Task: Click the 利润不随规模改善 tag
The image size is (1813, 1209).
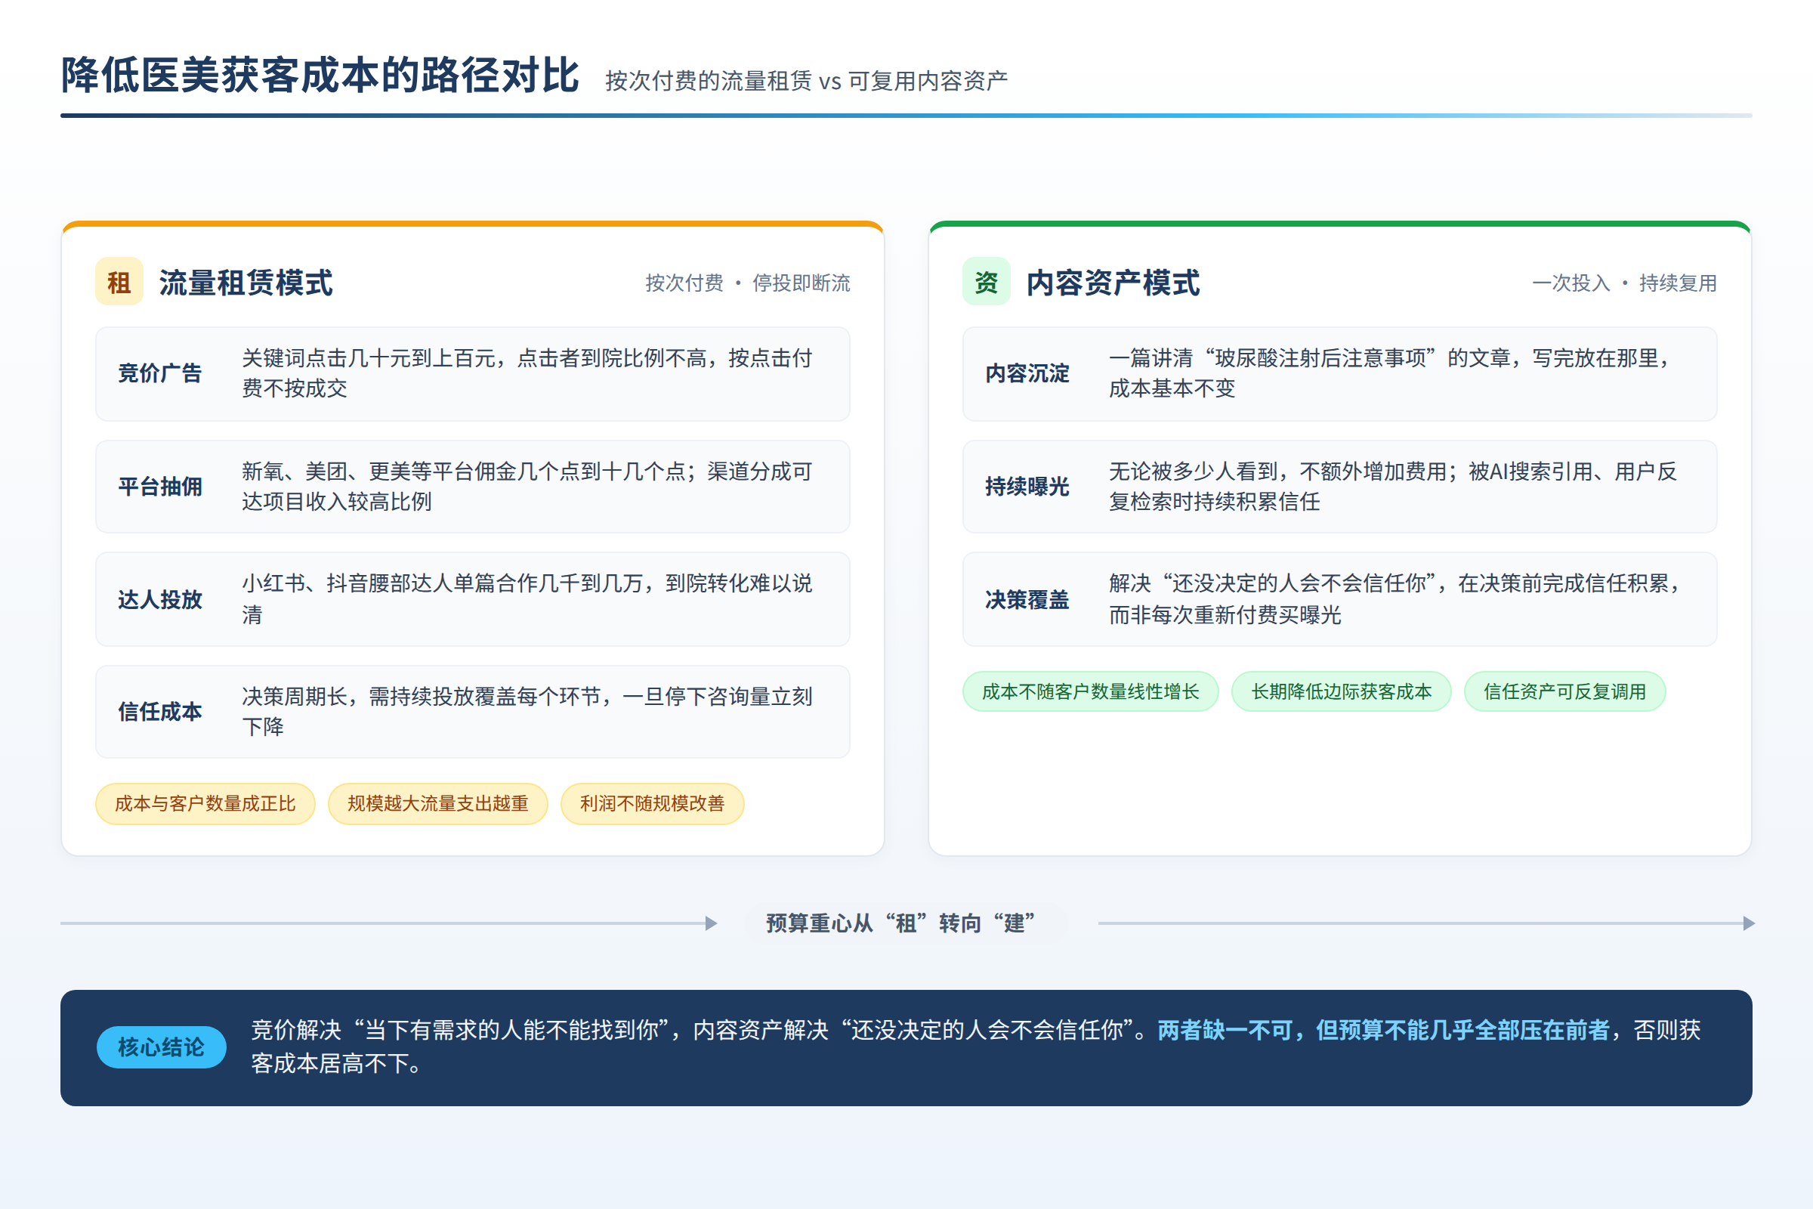Action: [652, 803]
